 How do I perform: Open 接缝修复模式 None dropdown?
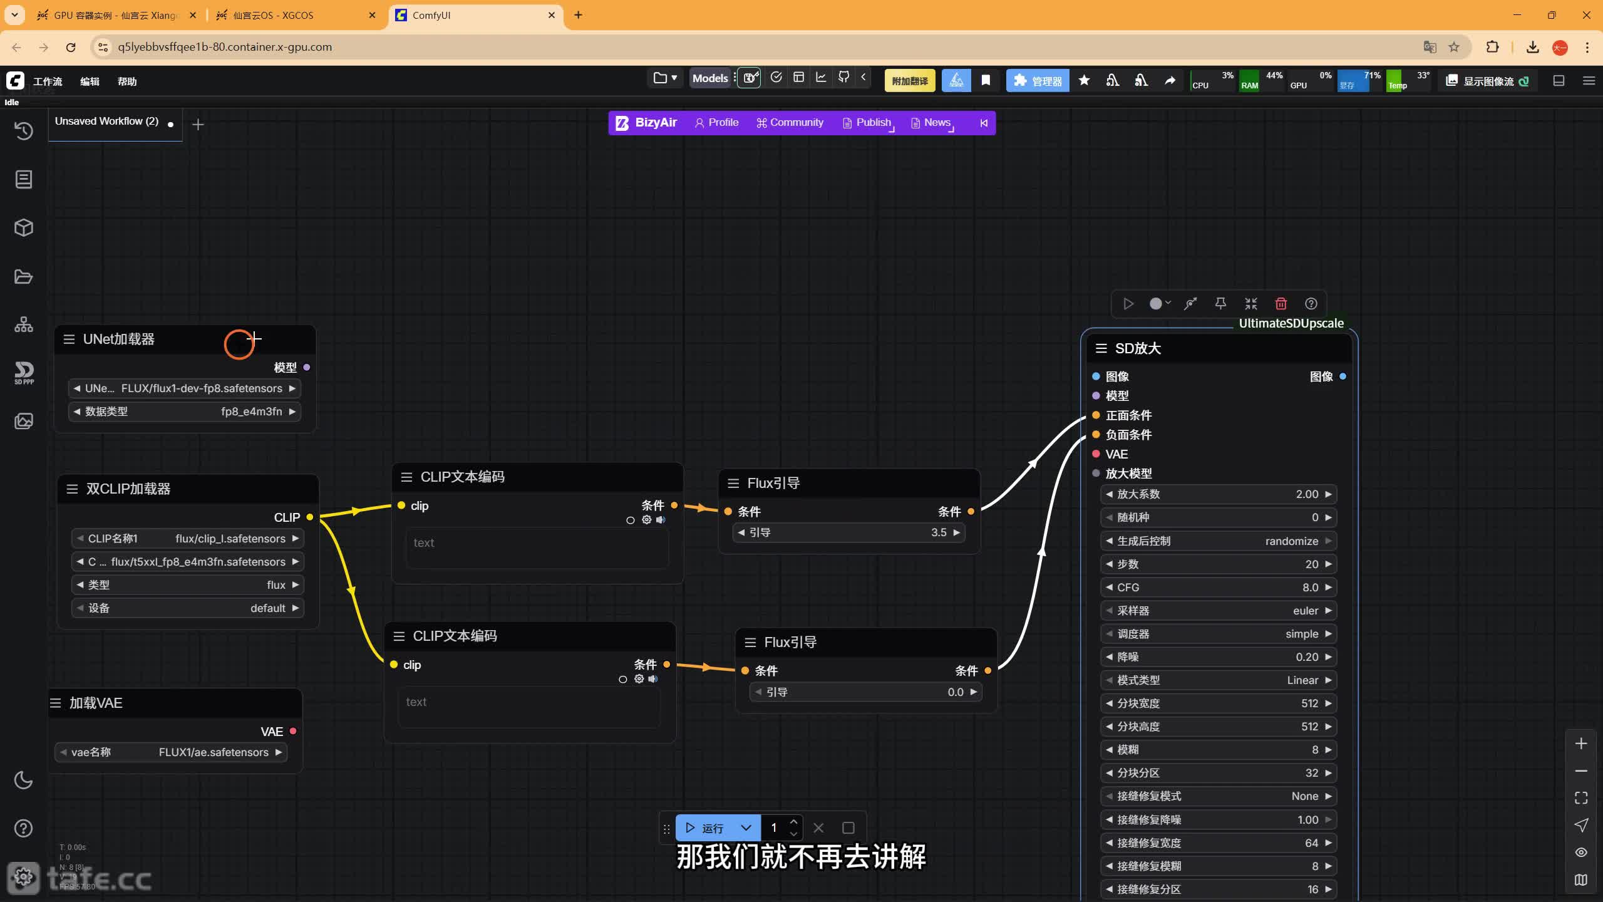coord(1219,796)
